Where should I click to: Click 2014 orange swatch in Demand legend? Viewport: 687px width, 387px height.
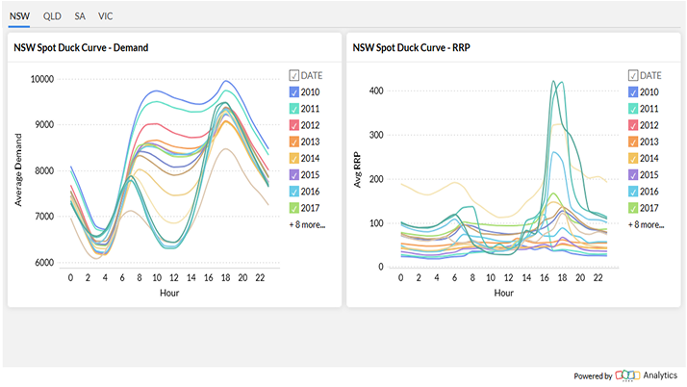point(293,158)
